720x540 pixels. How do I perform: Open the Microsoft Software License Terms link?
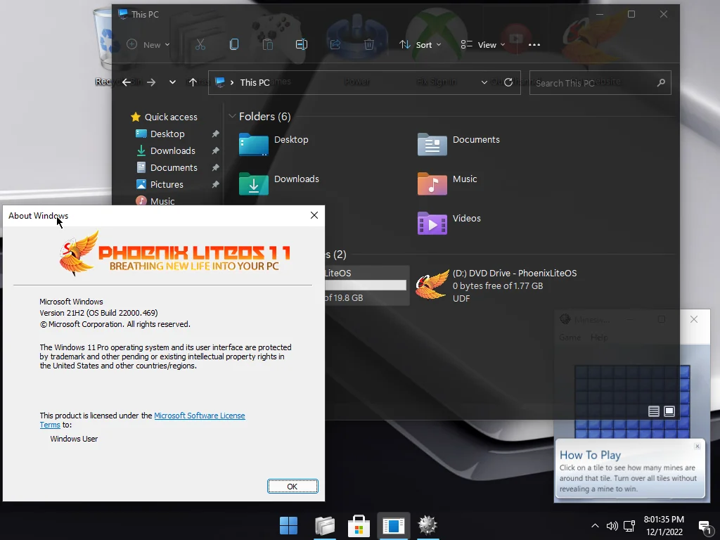coord(199,416)
